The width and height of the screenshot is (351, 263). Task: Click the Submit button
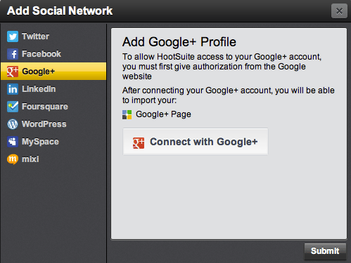325,251
